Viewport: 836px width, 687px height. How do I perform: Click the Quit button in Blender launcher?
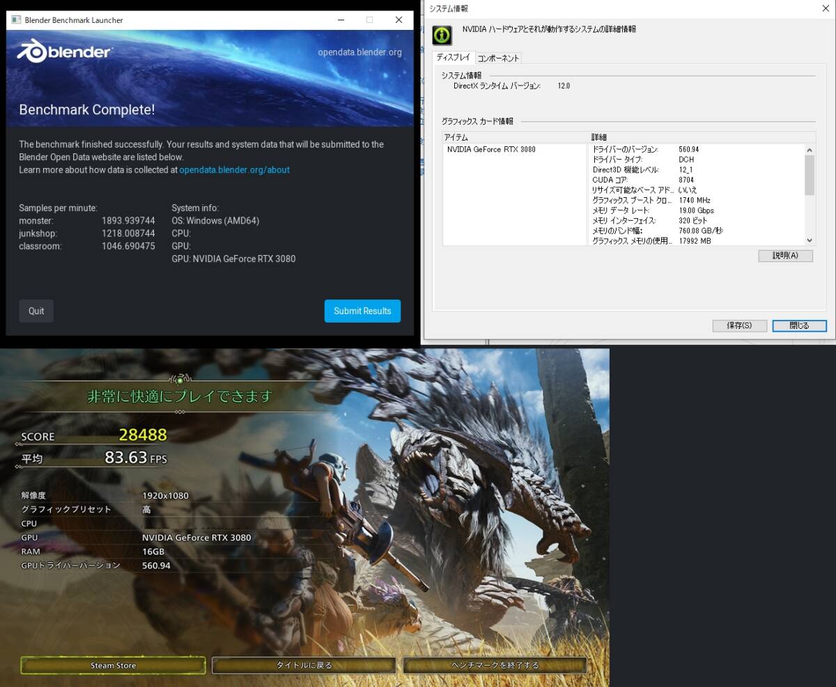point(36,311)
